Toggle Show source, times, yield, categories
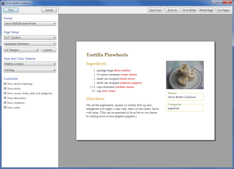 pyautogui.click(x=5, y=93)
